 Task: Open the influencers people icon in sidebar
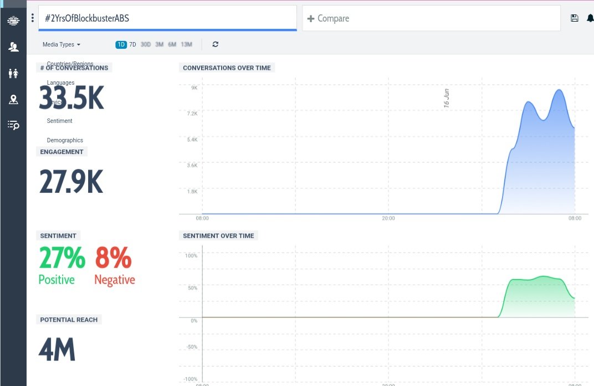[13, 47]
